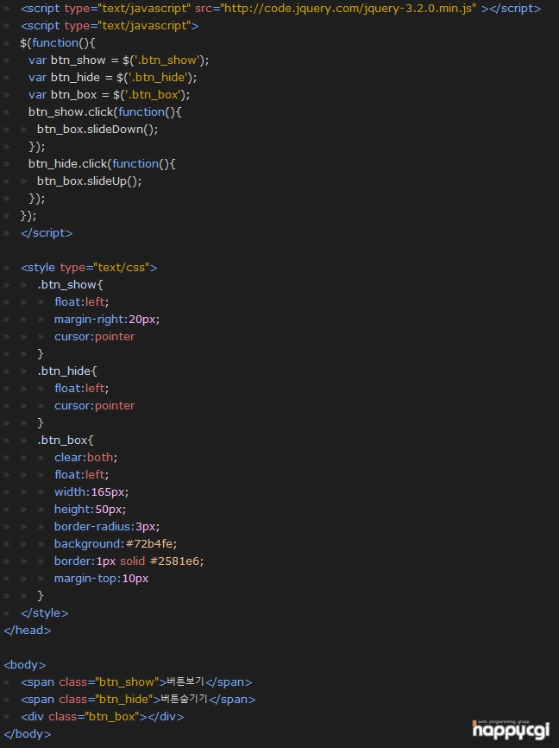Click the <style type="text/css"> line
Screen dimensions: 559x748
coord(89,268)
